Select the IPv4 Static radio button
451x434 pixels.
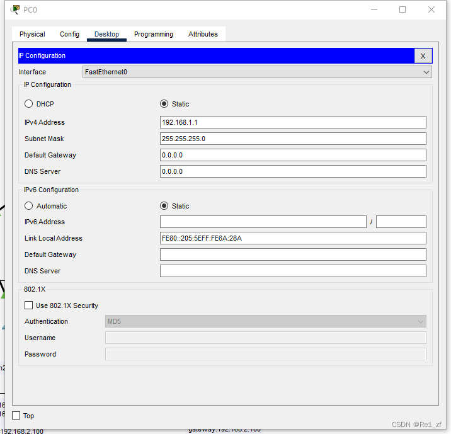(164, 104)
